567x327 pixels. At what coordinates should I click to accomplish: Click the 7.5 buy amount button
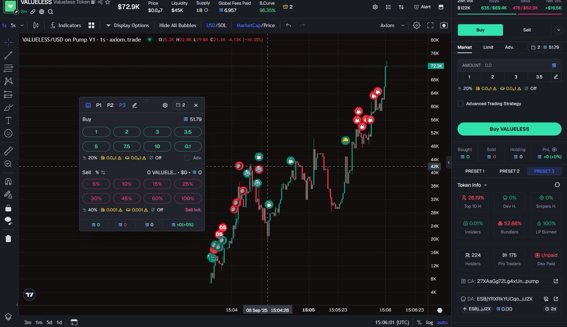pos(127,146)
